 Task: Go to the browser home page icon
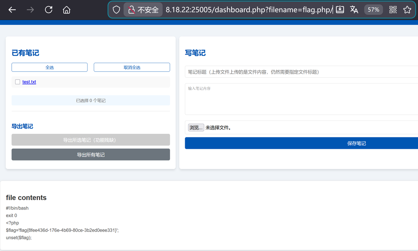click(67, 10)
